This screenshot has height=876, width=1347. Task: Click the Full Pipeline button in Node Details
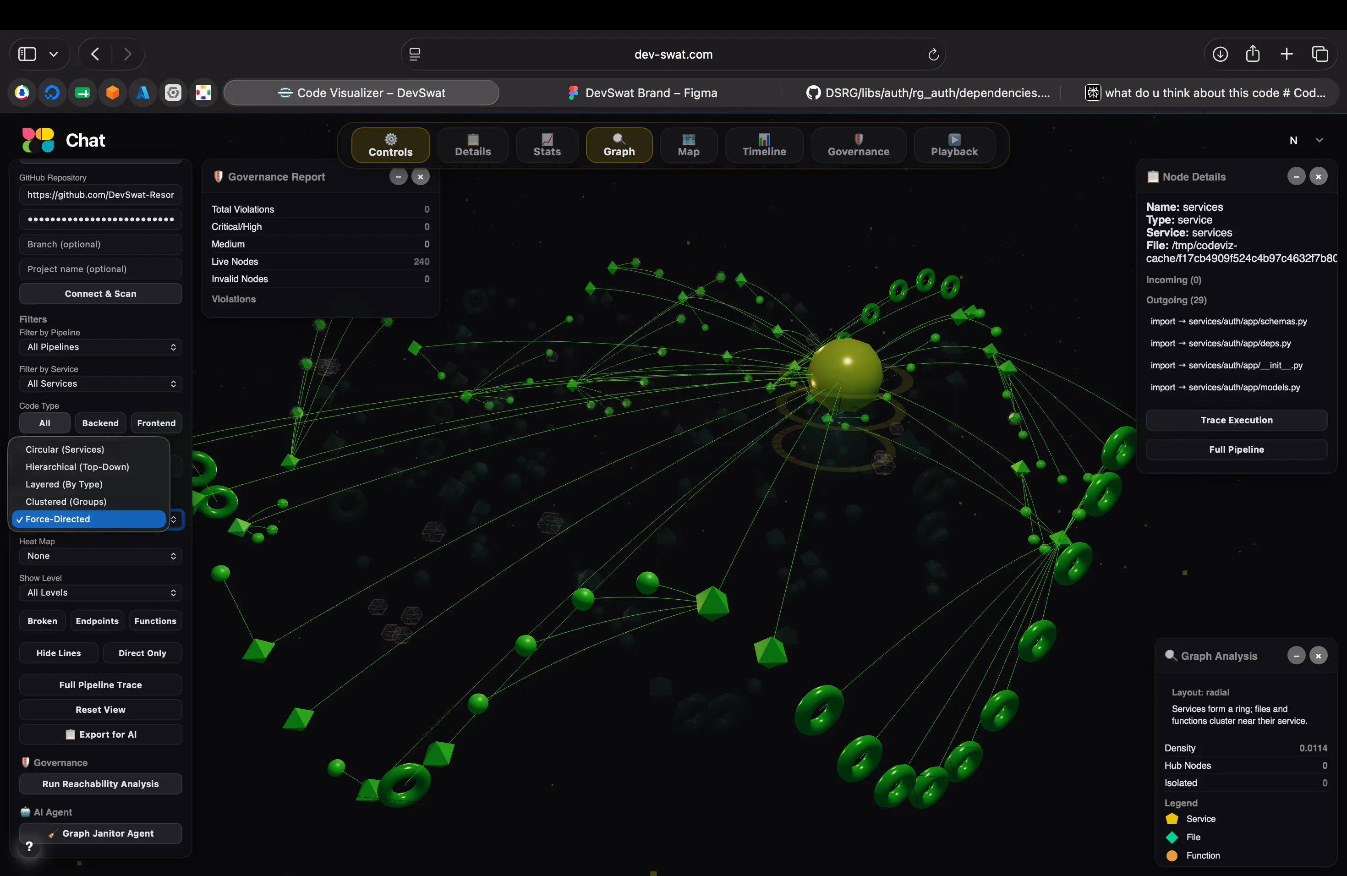[x=1237, y=449]
